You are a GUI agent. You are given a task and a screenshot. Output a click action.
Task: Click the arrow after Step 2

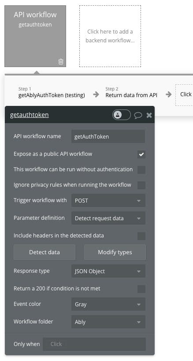click(169, 94)
